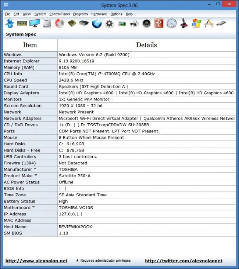
Task: Open the Help menu
Action: click(129, 14)
